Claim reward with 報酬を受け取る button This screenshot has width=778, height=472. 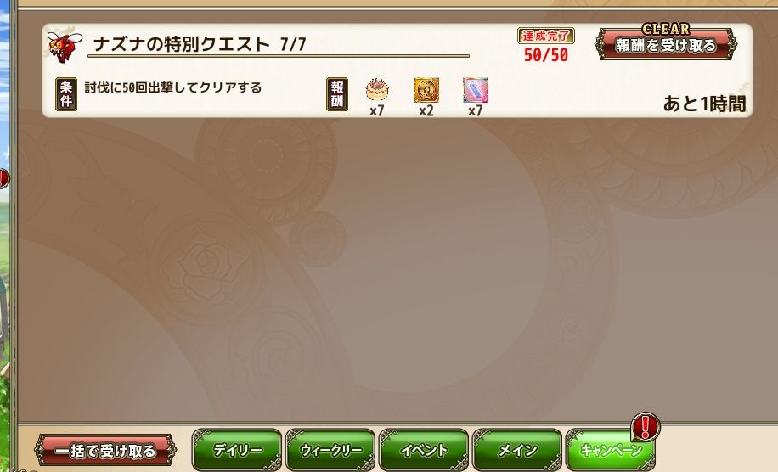tap(666, 45)
